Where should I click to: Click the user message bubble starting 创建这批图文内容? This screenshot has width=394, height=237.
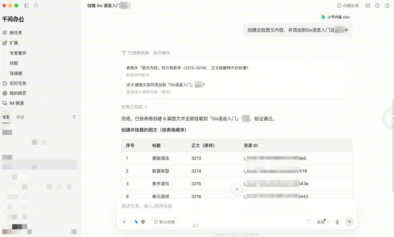point(298,30)
